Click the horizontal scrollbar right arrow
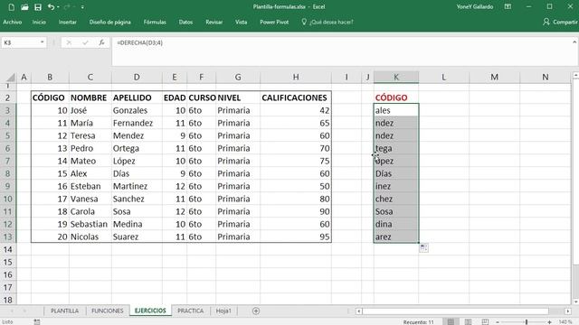The height and width of the screenshot is (325, 579). coord(568,311)
